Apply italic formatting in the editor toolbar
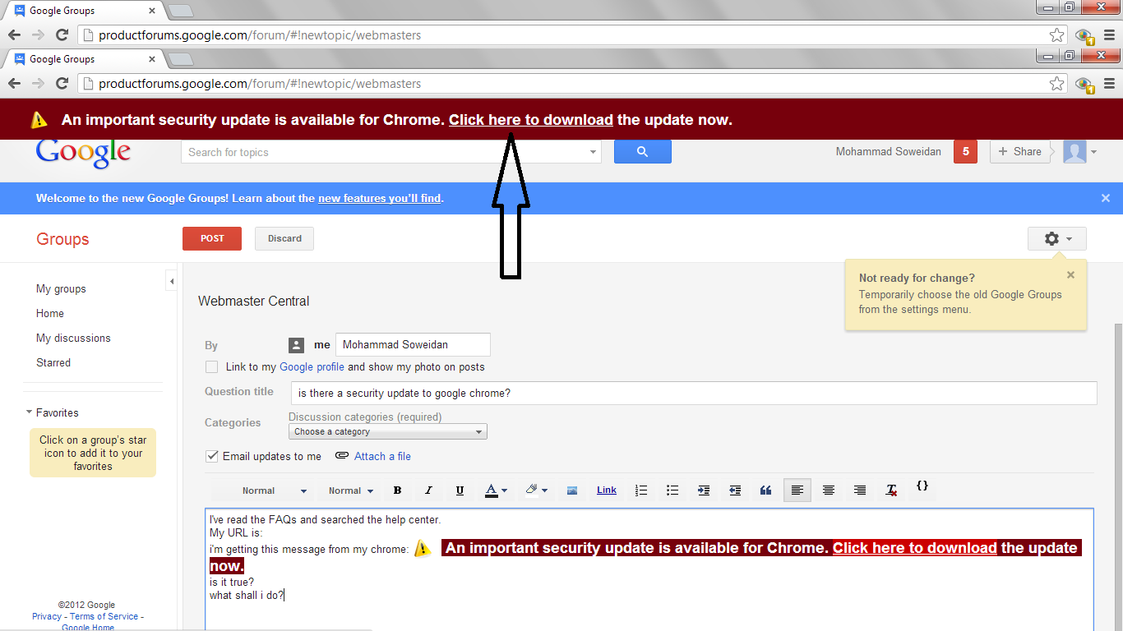1123x631 pixels. (x=428, y=491)
